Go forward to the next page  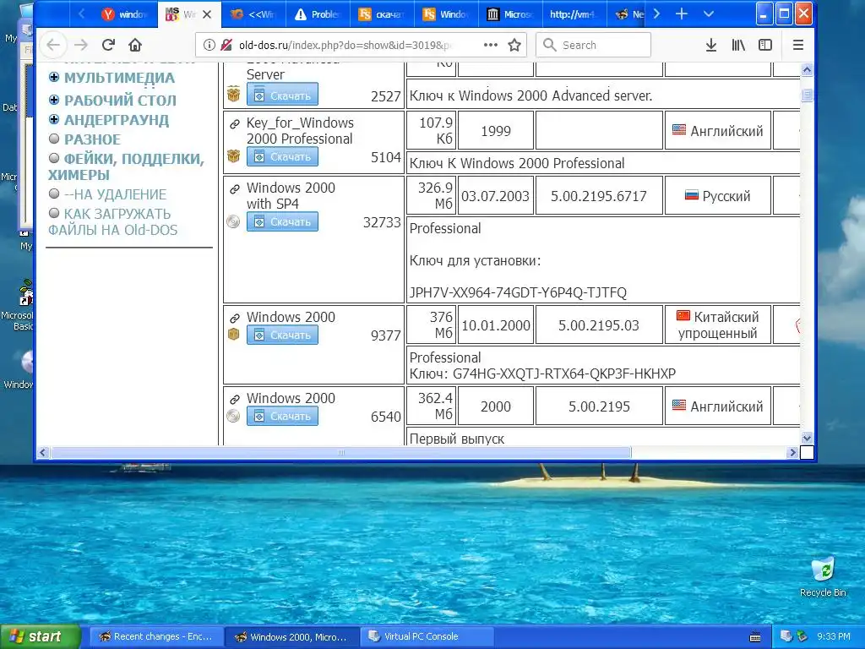click(x=81, y=45)
